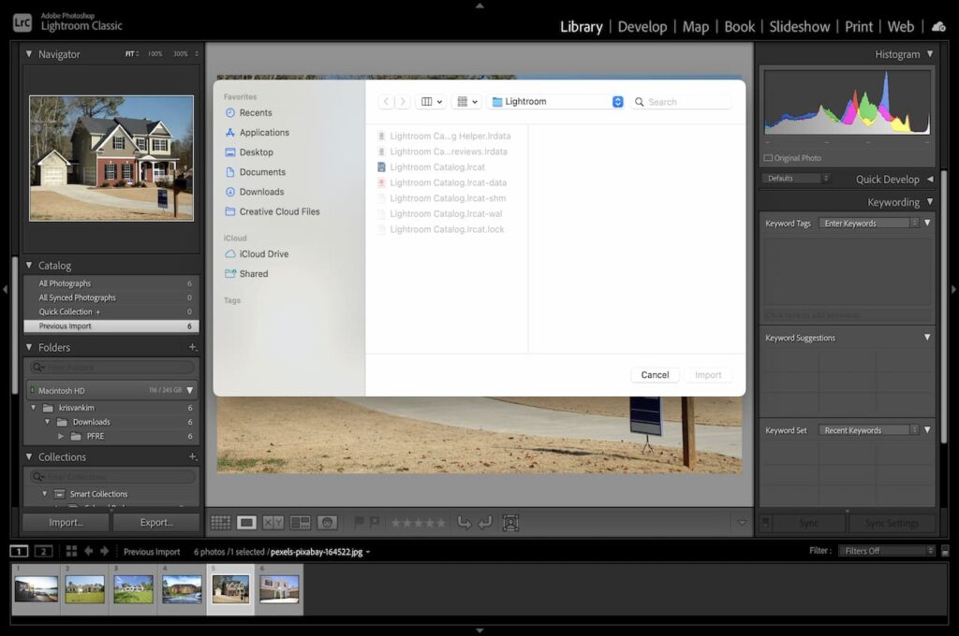Click back chevron in file dialog
959x636 pixels.
tap(386, 101)
